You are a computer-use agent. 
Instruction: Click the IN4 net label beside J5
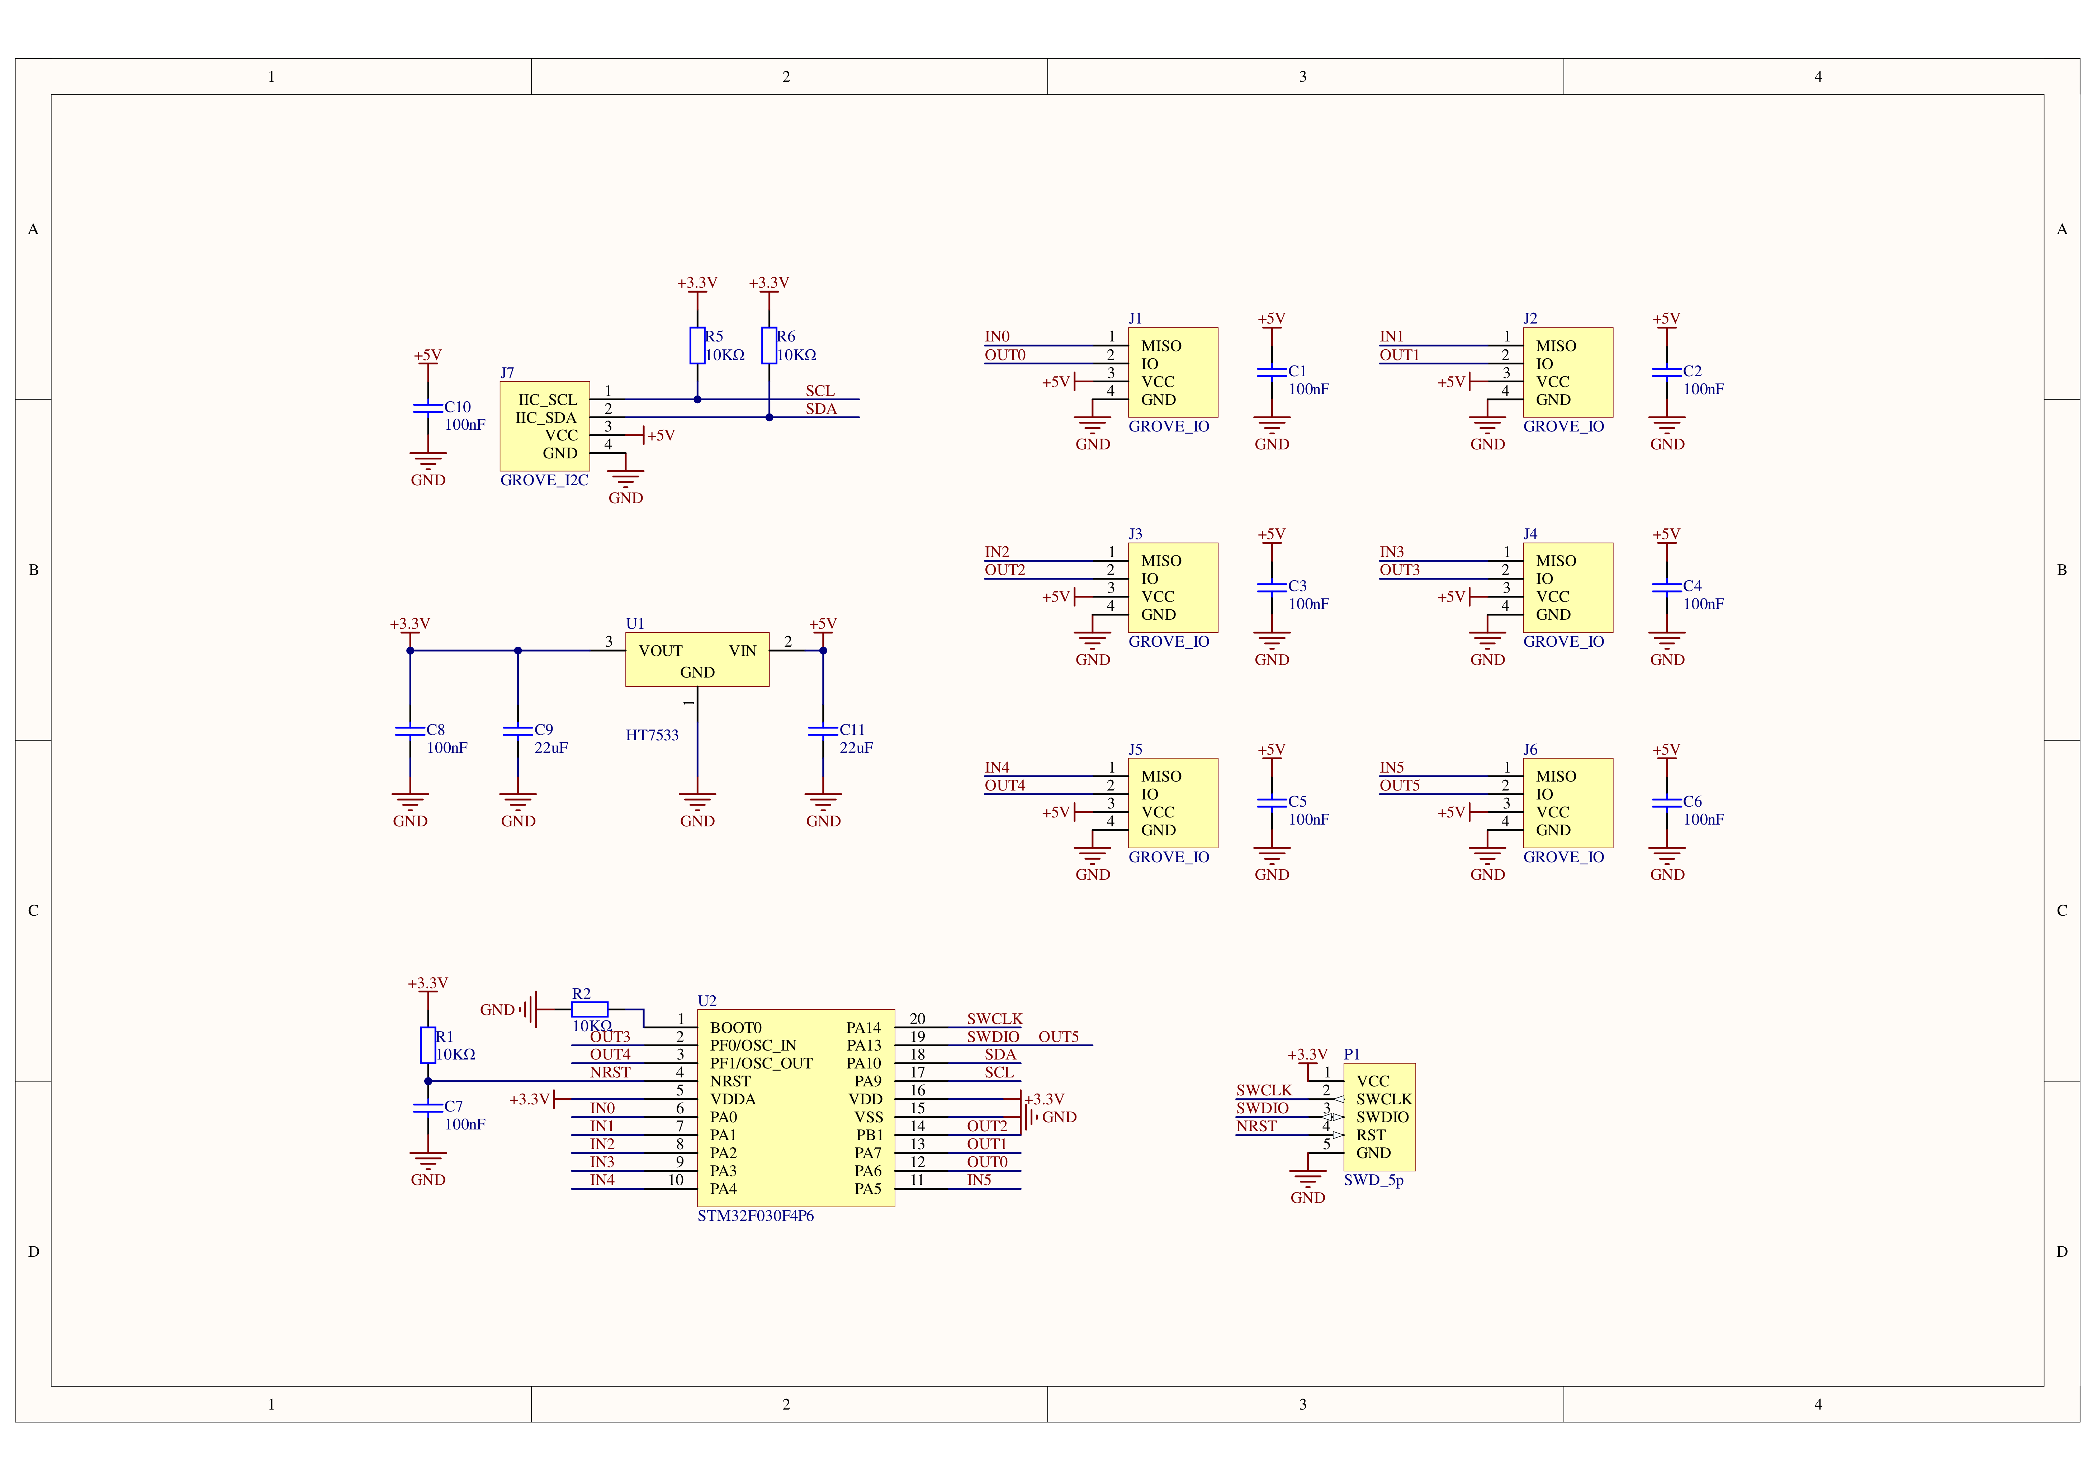pyautogui.click(x=997, y=768)
